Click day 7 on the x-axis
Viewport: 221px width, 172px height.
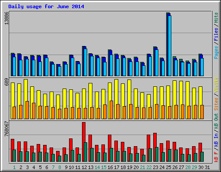click(x=53, y=167)
